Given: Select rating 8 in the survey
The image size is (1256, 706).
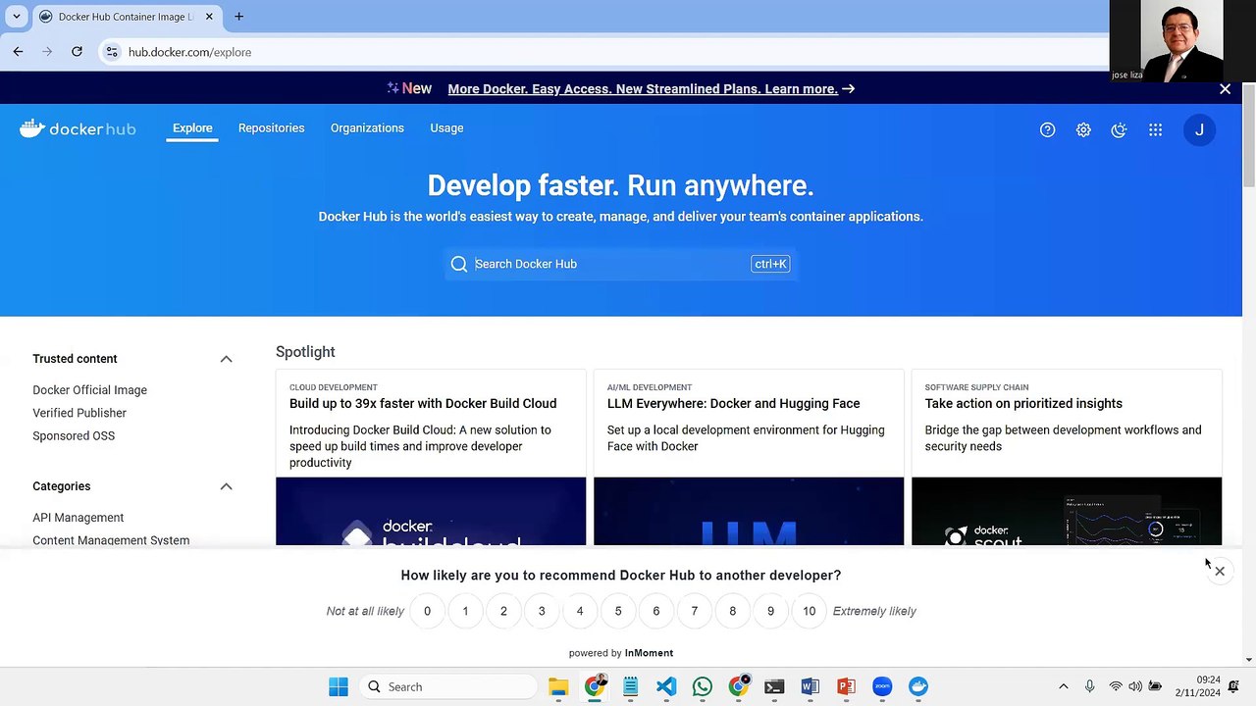Looking at the screenshot, I should tap(732, 611).
